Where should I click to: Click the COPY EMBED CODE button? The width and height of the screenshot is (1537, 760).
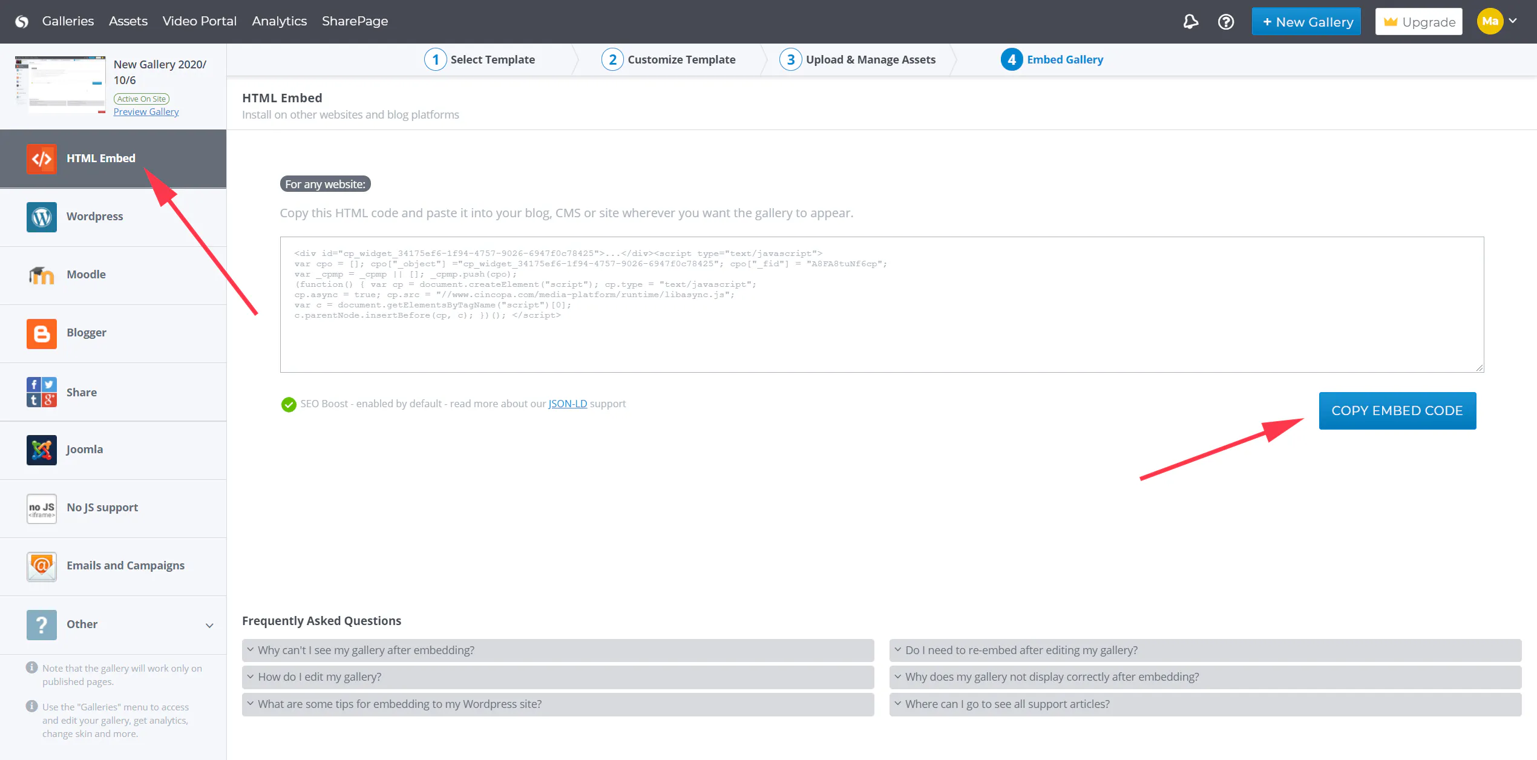pos(1397,411)
